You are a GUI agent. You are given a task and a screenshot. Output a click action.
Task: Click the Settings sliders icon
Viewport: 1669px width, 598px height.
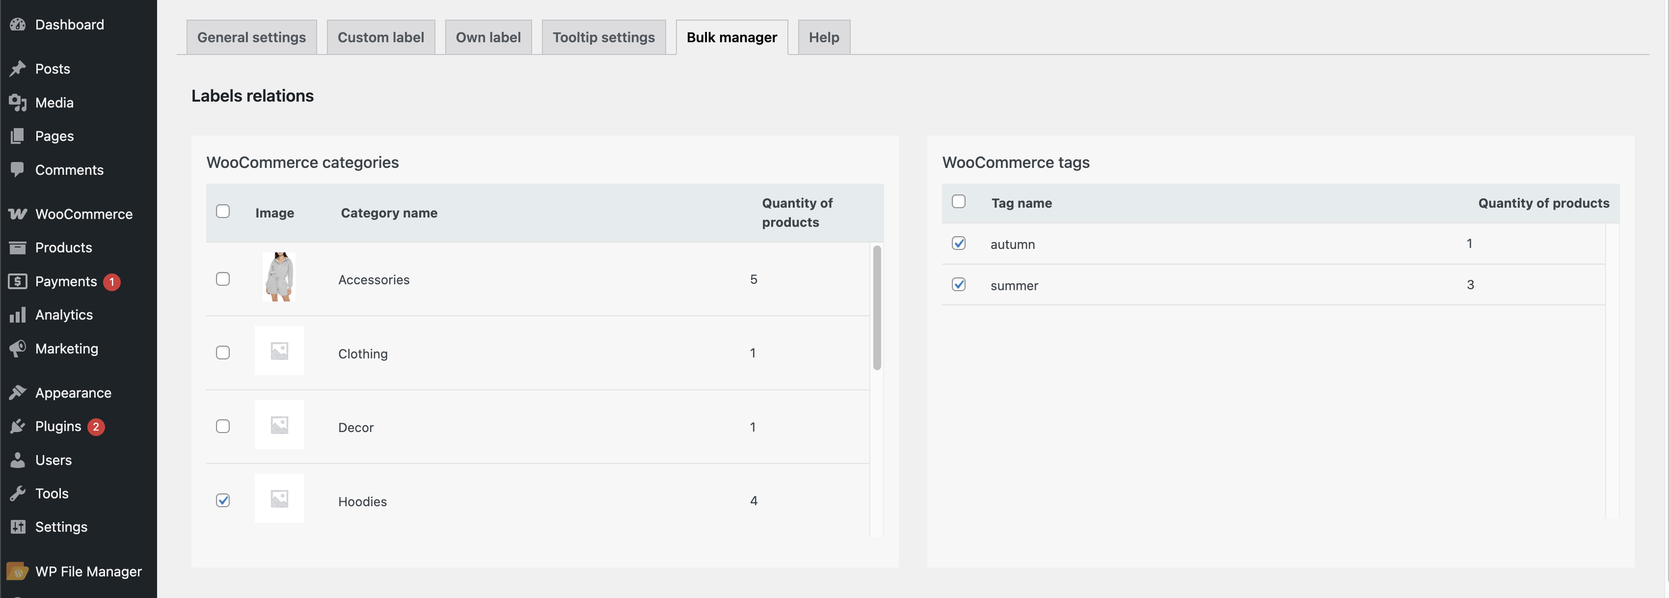pyautogui.click(x=18, y=527)
